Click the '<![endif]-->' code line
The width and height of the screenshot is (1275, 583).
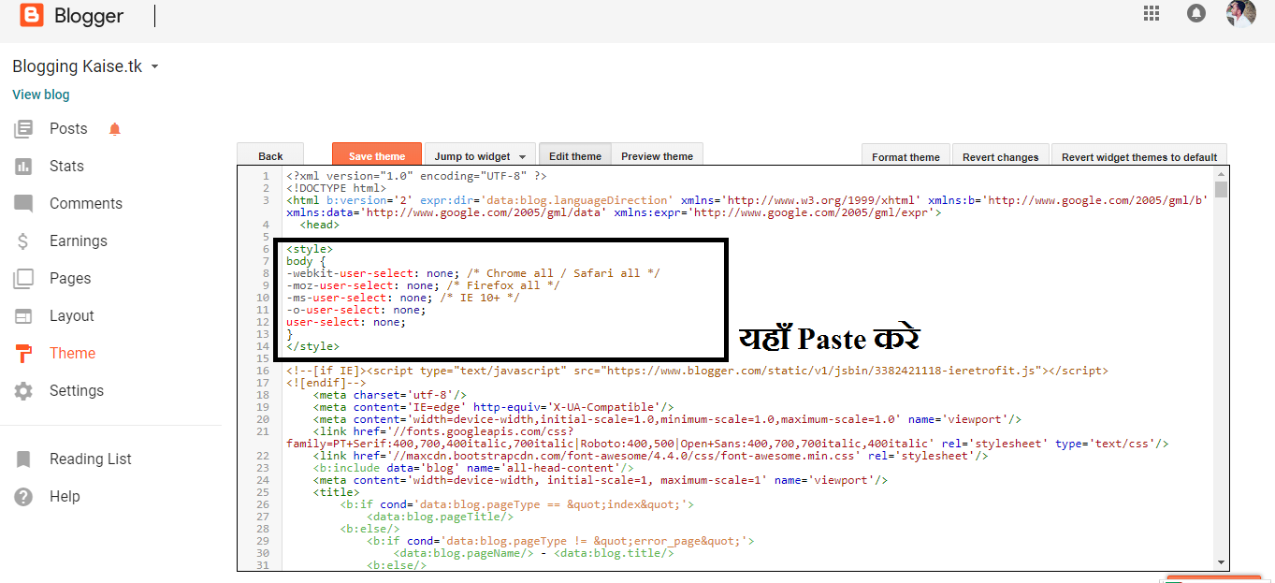click(x=326, y=383)
